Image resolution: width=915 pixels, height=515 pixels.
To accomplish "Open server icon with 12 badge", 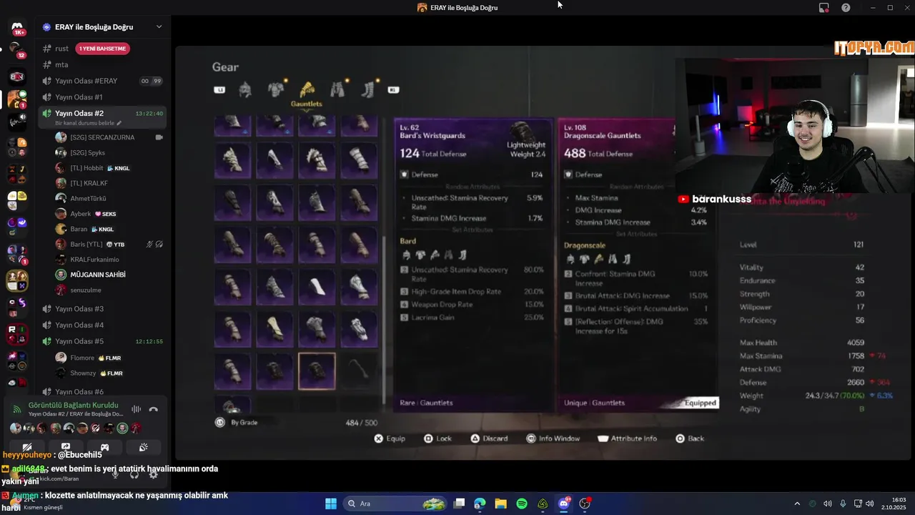I will pos(16,51).
